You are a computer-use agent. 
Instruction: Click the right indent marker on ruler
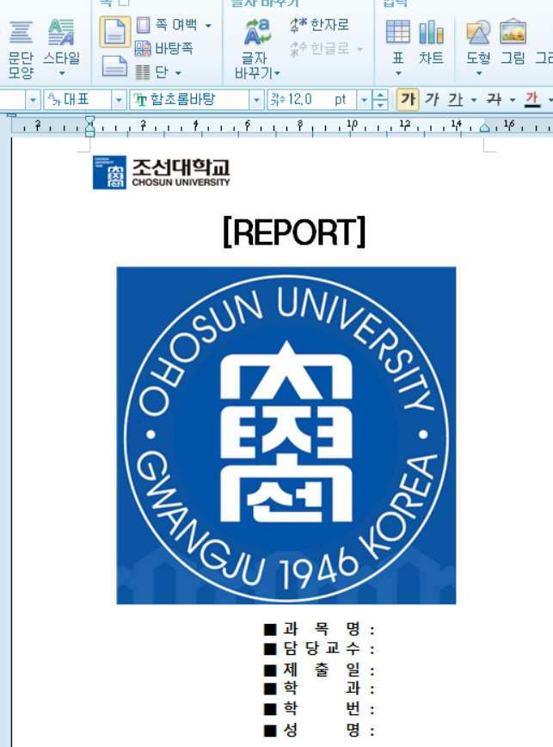[484, 127]
